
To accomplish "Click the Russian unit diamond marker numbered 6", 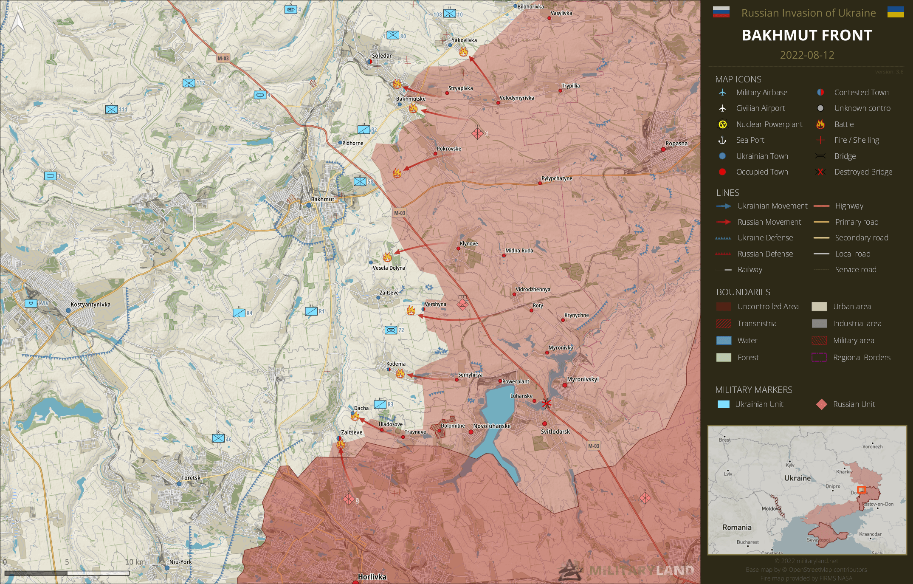I will (477, 133).
